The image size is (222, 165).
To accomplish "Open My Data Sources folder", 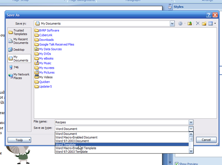I will pos(48,49).
